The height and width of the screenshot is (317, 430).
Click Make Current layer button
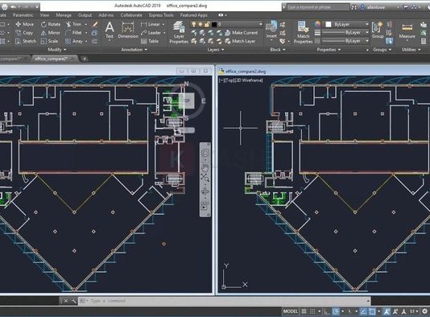click(242, 33)
